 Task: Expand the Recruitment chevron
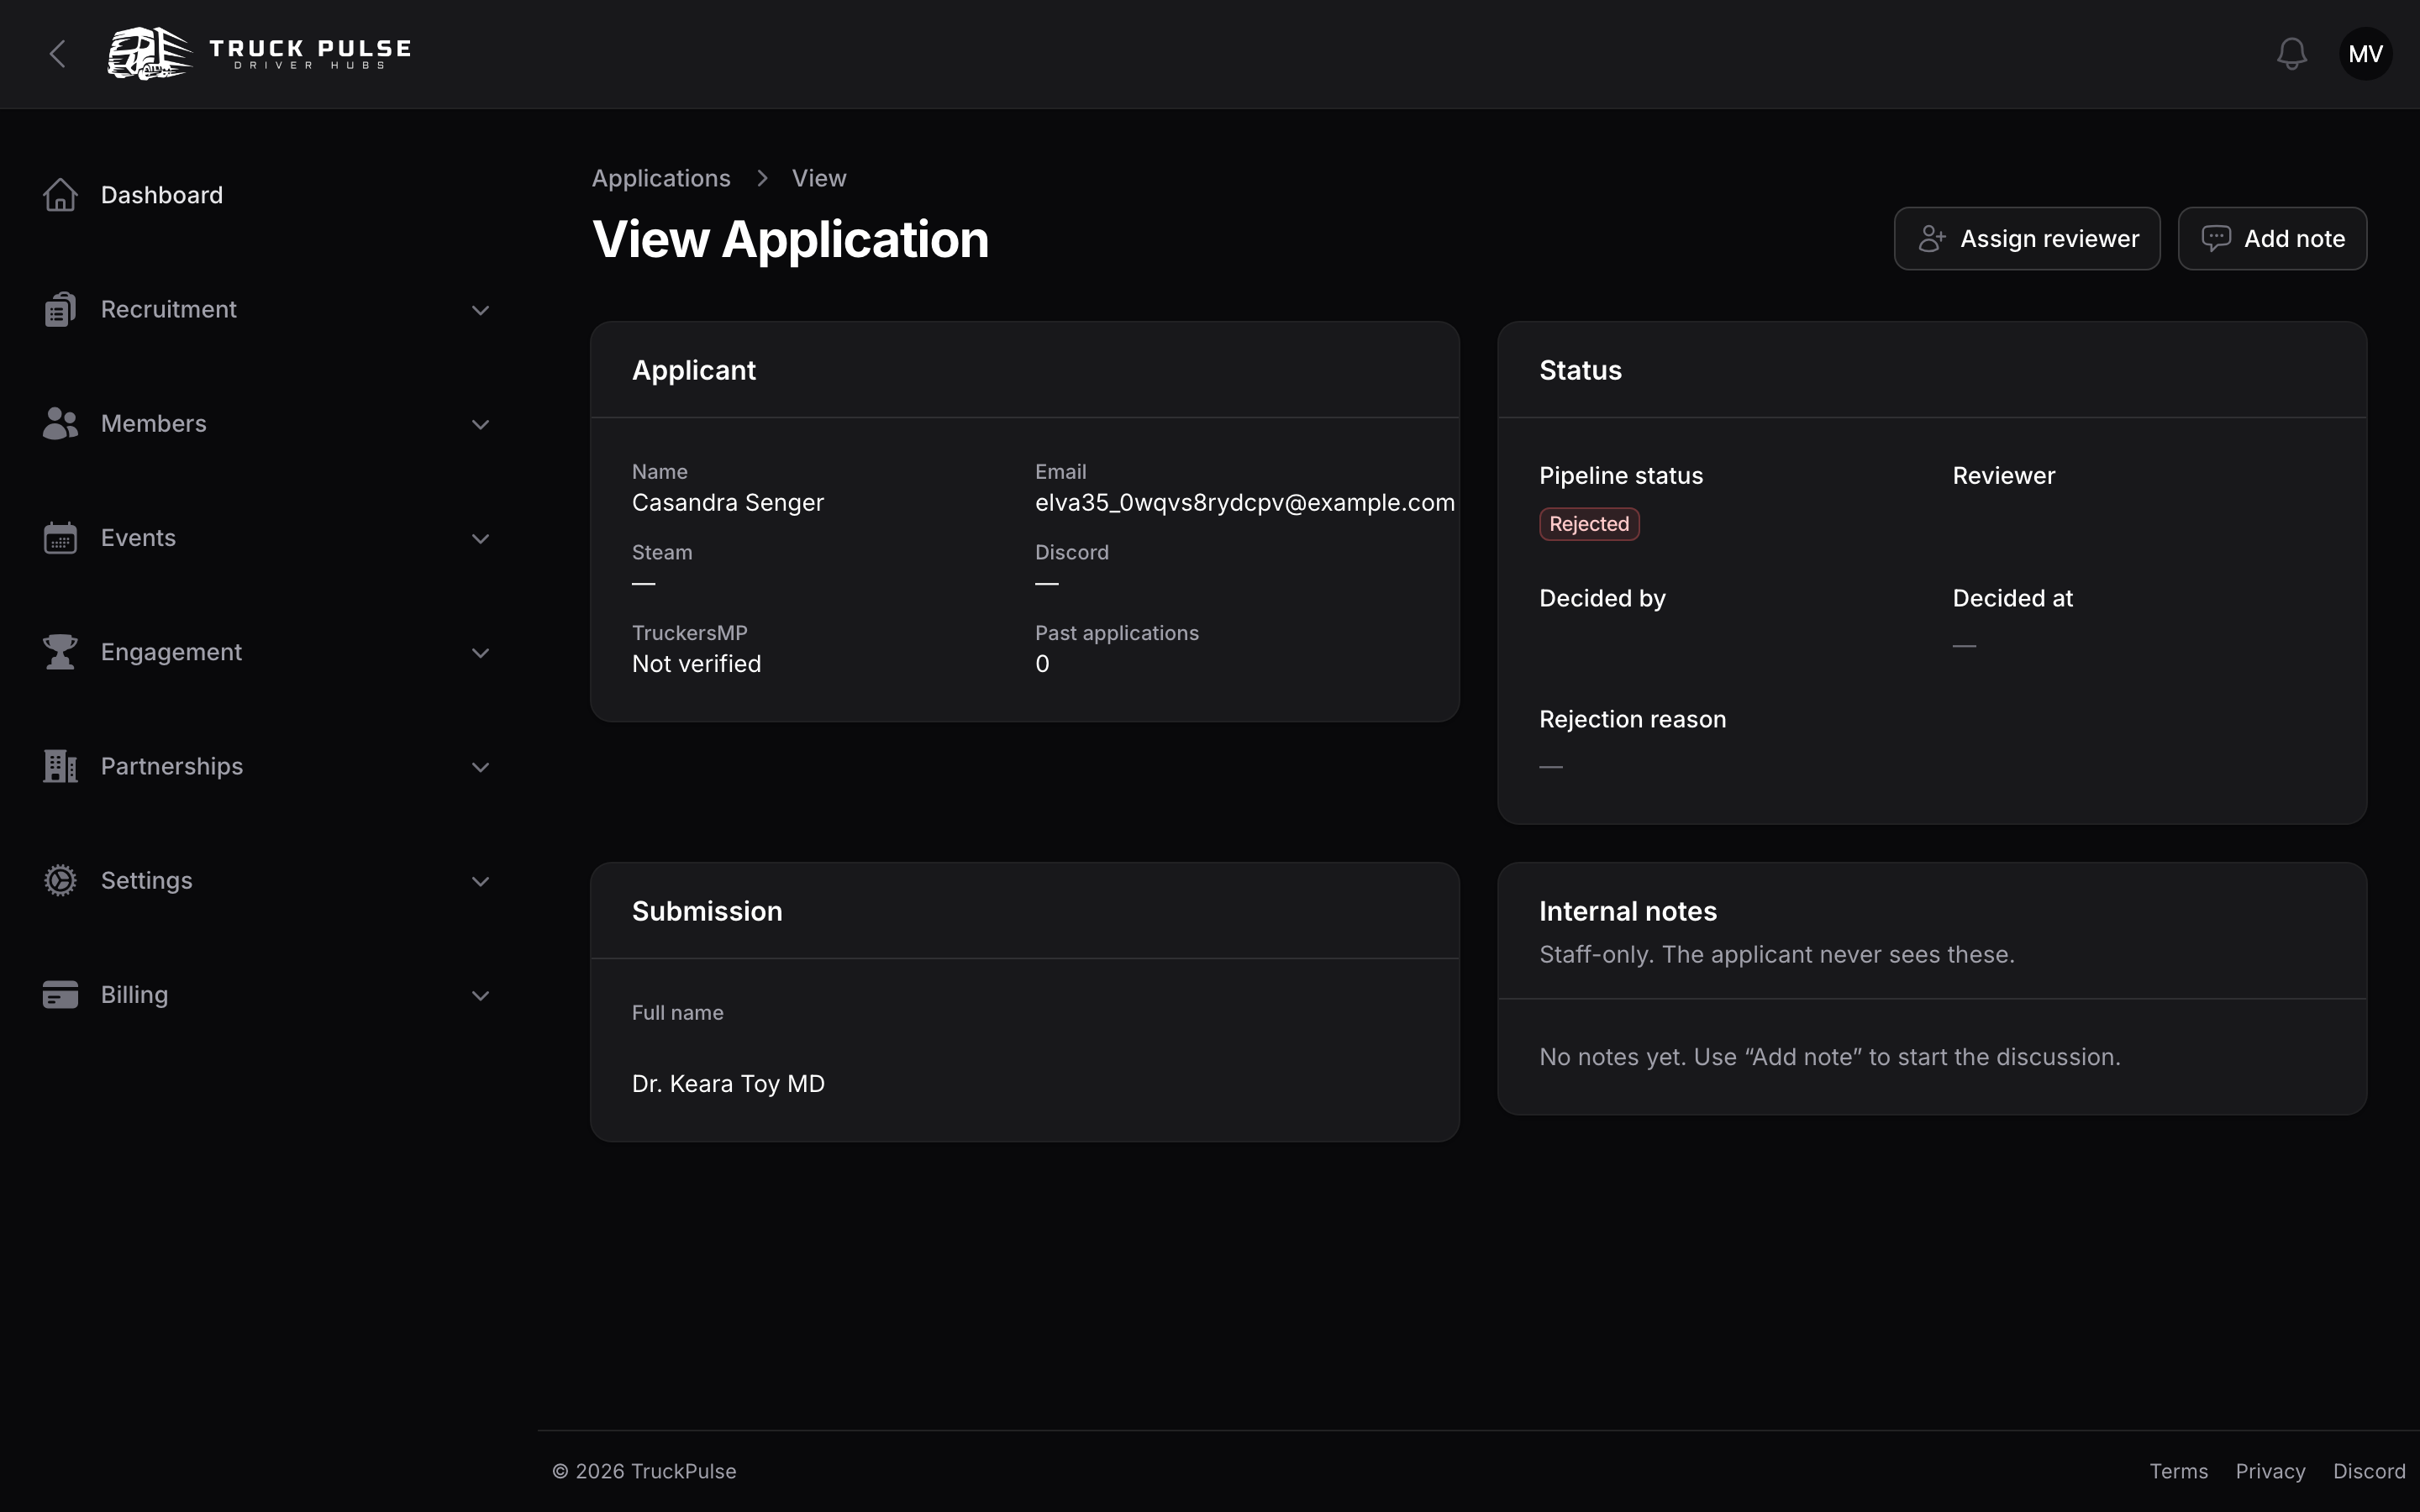(x=480, y=310)
